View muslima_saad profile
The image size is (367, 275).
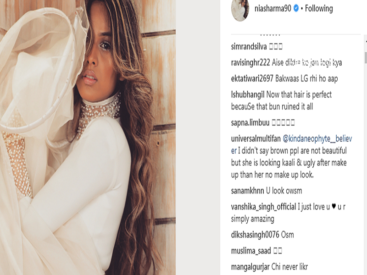pos(251,251)
